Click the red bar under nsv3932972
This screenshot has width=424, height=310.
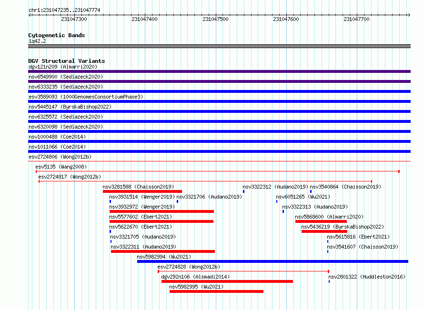click(x=162, y=211)
